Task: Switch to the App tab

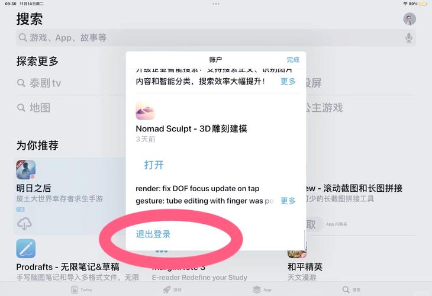Action: point(262,289)
